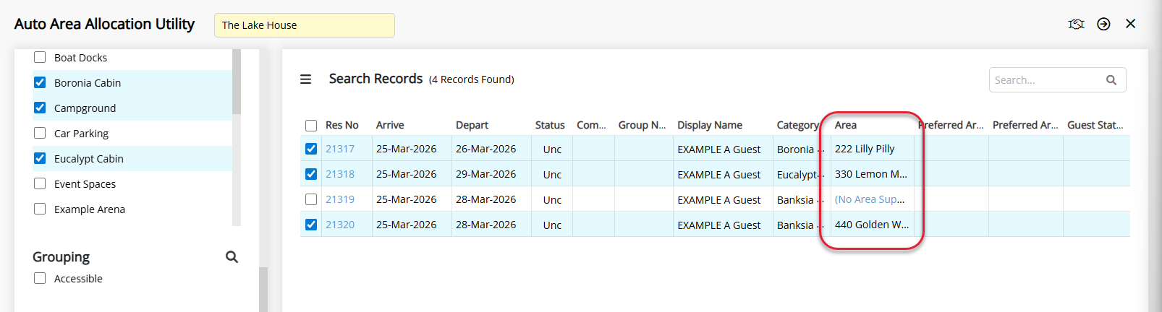Click the handshake icon in the header
The image size is (1162, 312).
(1076, 24)
